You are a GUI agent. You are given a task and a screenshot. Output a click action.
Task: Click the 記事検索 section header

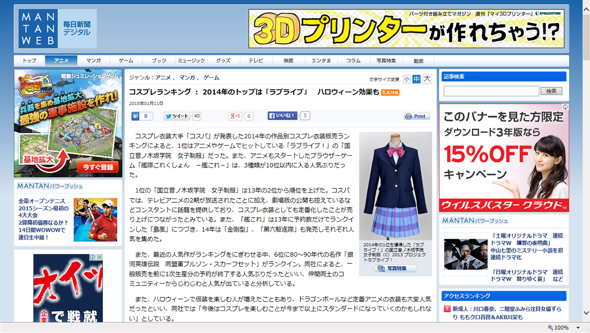tap(504, 76)
